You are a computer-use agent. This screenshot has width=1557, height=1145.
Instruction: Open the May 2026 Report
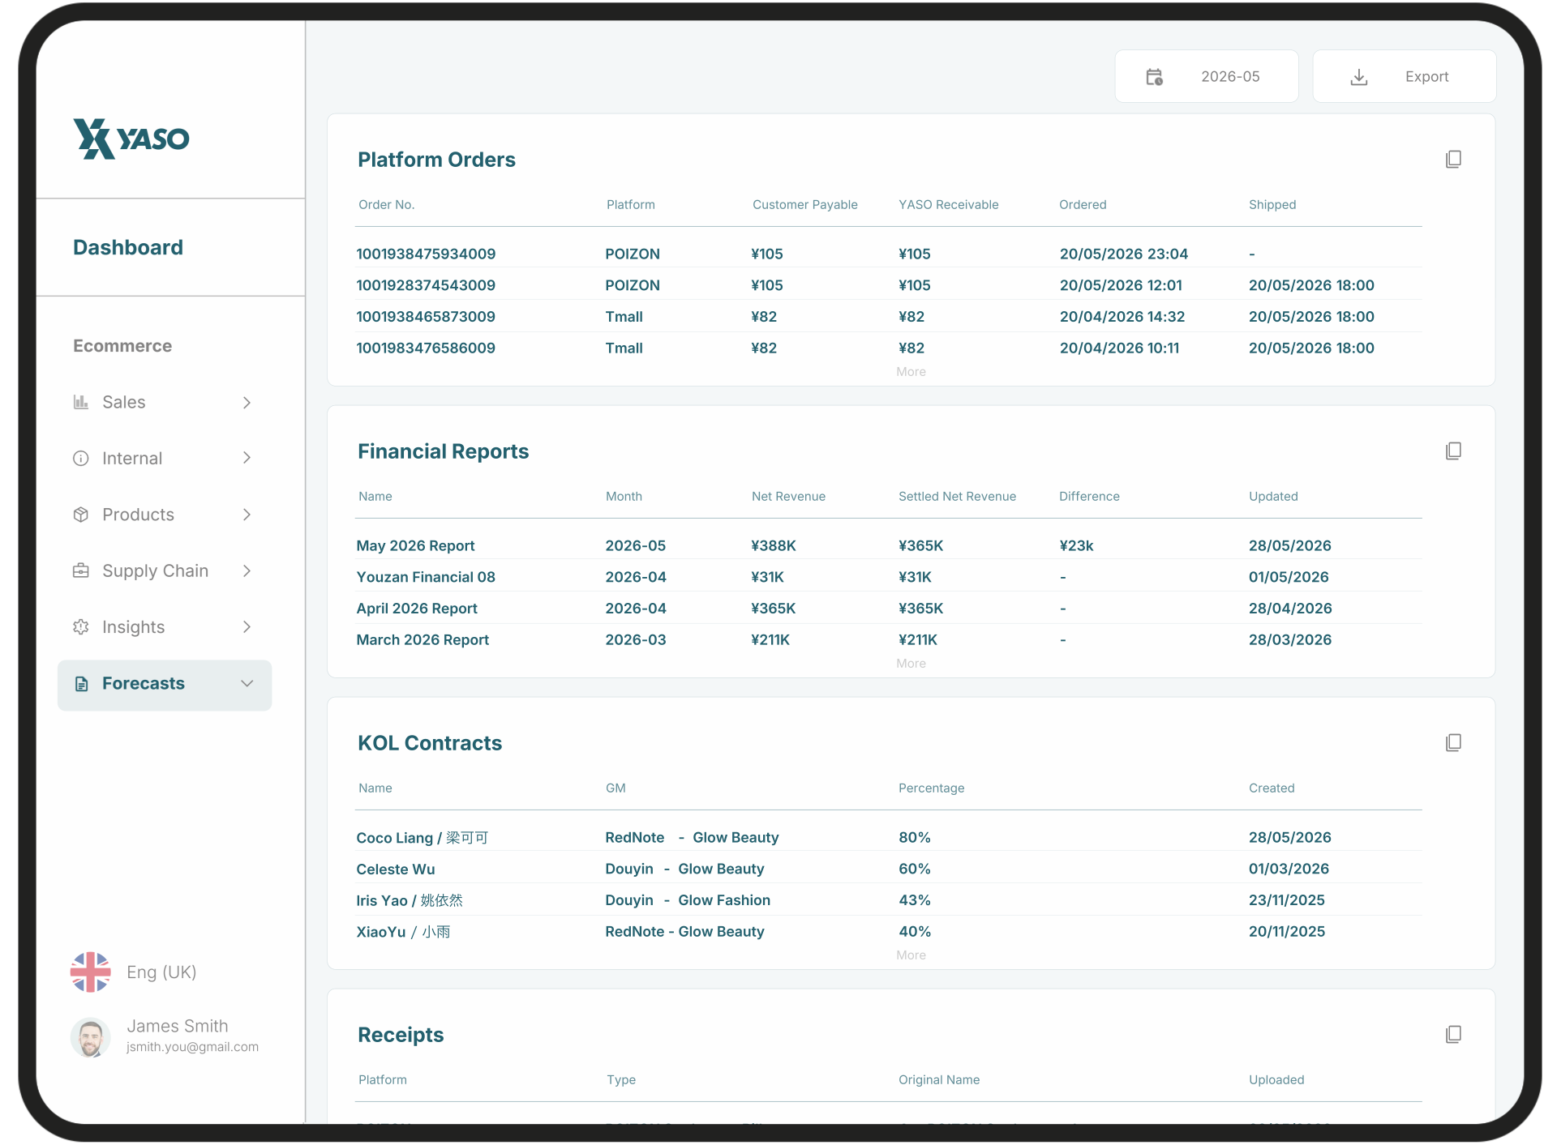[x=415, y=546]
